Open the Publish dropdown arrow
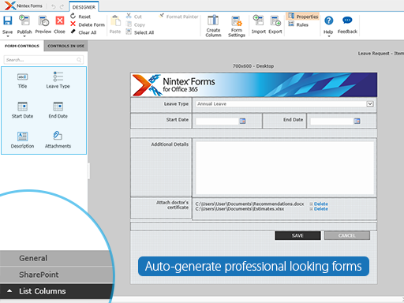404x303 pixels. coord(24,36)
